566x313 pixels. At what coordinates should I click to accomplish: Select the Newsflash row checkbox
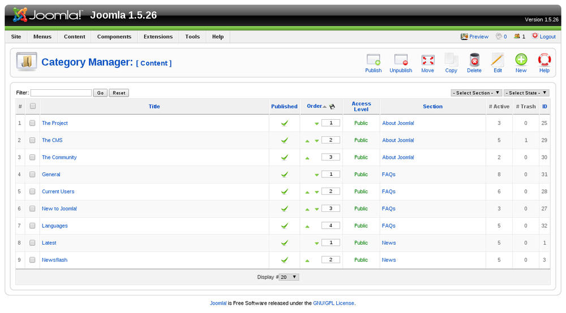(32, 260)
